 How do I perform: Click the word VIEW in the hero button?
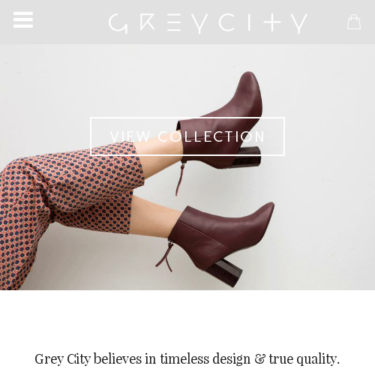tap(130, 136)
